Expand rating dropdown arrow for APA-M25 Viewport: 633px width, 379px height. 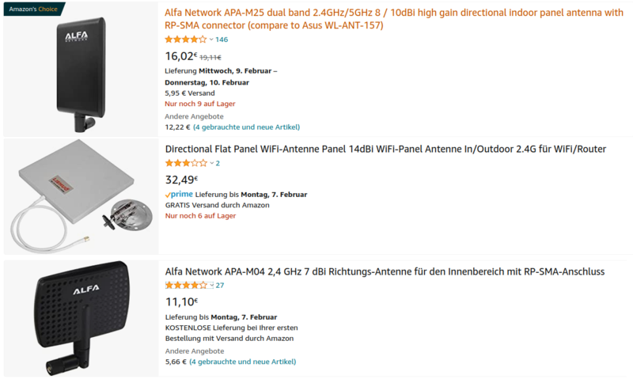click(x=211, y=40)
